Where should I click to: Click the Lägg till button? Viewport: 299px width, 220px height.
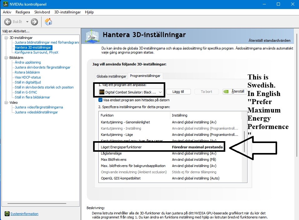[178, 92]
